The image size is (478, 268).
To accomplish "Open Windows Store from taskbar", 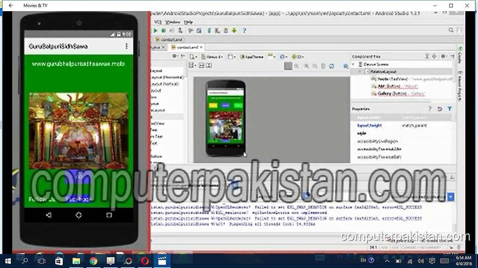I will 59,261.
